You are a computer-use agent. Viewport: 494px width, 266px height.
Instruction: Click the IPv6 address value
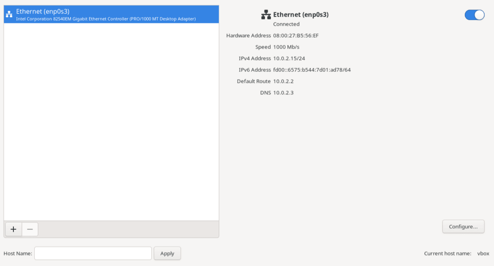point(312,70)
